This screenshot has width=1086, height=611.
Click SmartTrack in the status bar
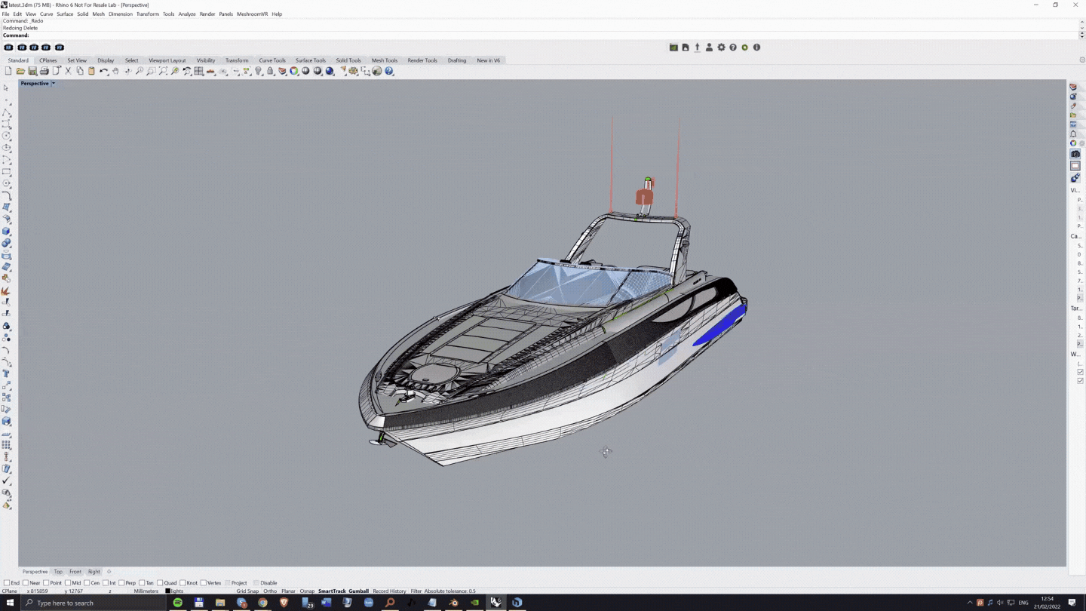tap(332, 591)
